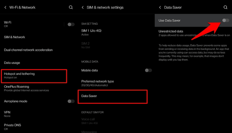The height and width of the screenshot is (133, 232).
Task: Open Data usage entry
Action: (x=38, y=63)
